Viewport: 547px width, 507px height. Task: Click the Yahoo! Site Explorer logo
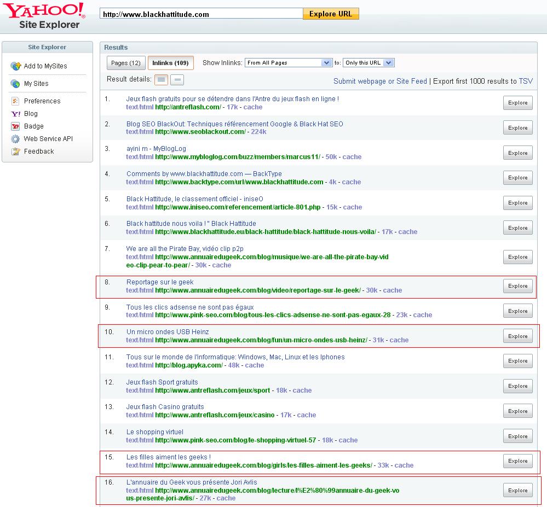[44, 16]
